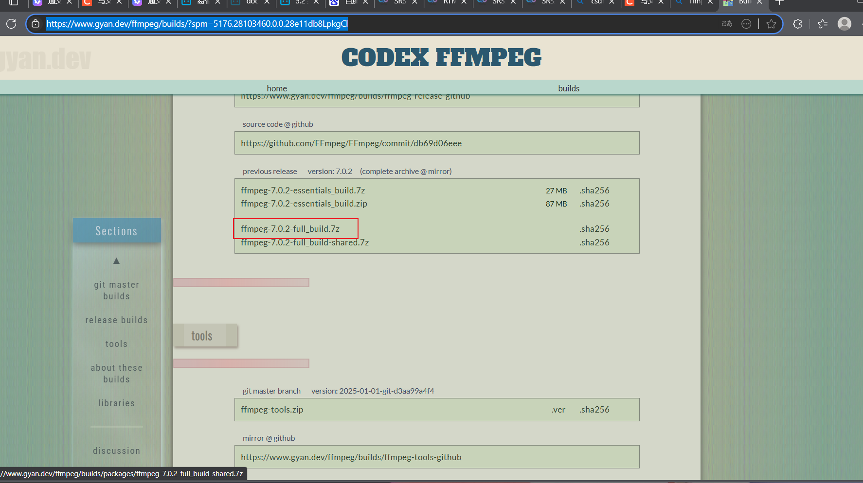The width and height of the screenshot is (863, 483).
Task: Select the 'git master branch' label
Action: tap(271, 391)
